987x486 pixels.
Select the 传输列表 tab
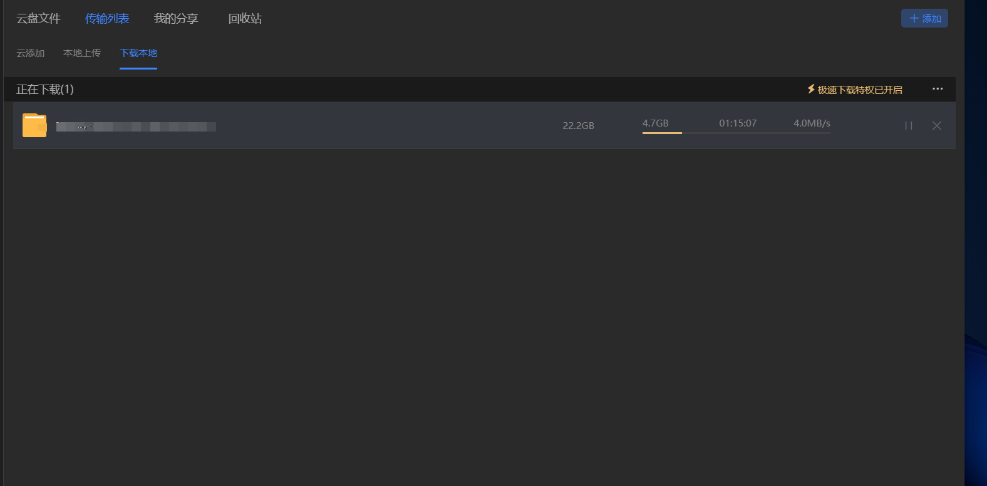107,19
